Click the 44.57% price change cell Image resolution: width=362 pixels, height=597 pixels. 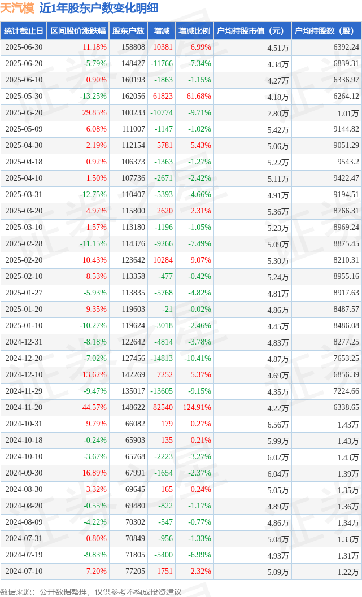click(x=94, y=407)
